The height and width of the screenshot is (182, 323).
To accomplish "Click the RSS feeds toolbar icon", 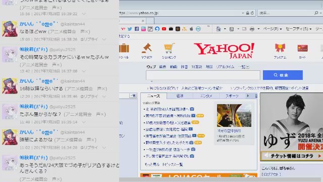I will pyautogui.click(x=232, y=29).
